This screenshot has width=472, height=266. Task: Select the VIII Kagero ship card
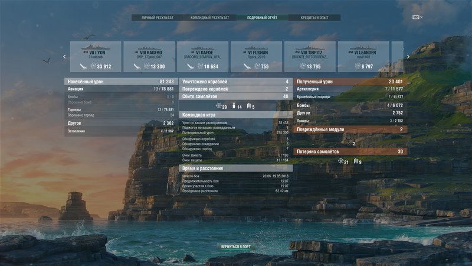[149, 57]
